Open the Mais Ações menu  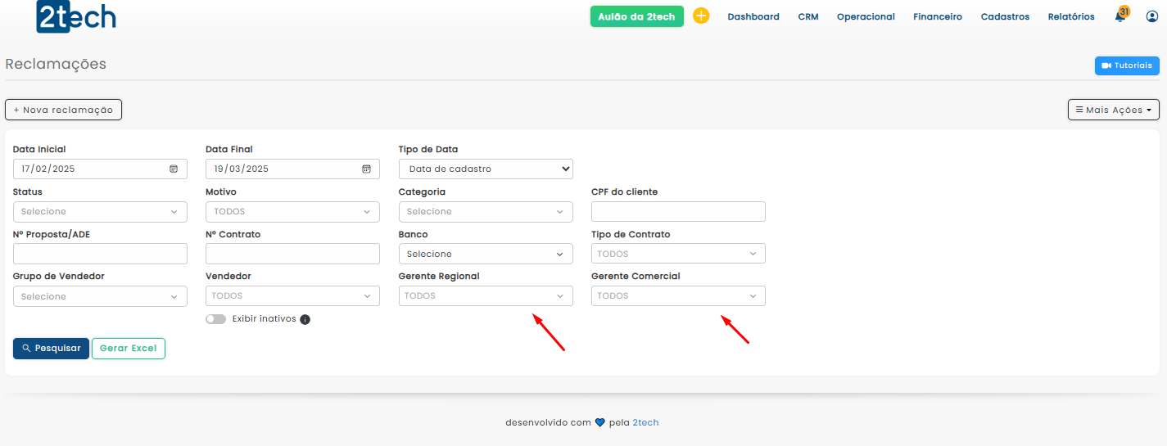[x=1113, y=110]
